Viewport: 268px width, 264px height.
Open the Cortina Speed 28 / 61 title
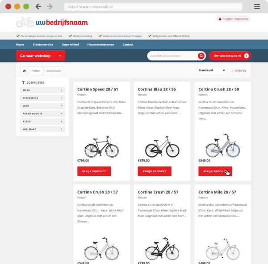[97, 89]
